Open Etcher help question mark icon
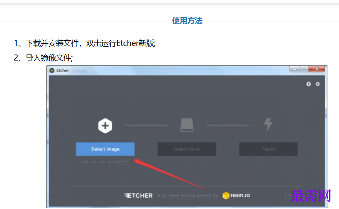339x209 pixels. [309, 84]
